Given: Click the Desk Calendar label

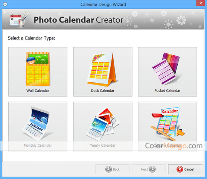Looking at the screenshot, I should 103,91.
